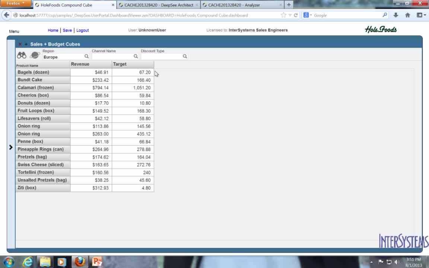Bookmark this page with the star icon

point(283,15)
